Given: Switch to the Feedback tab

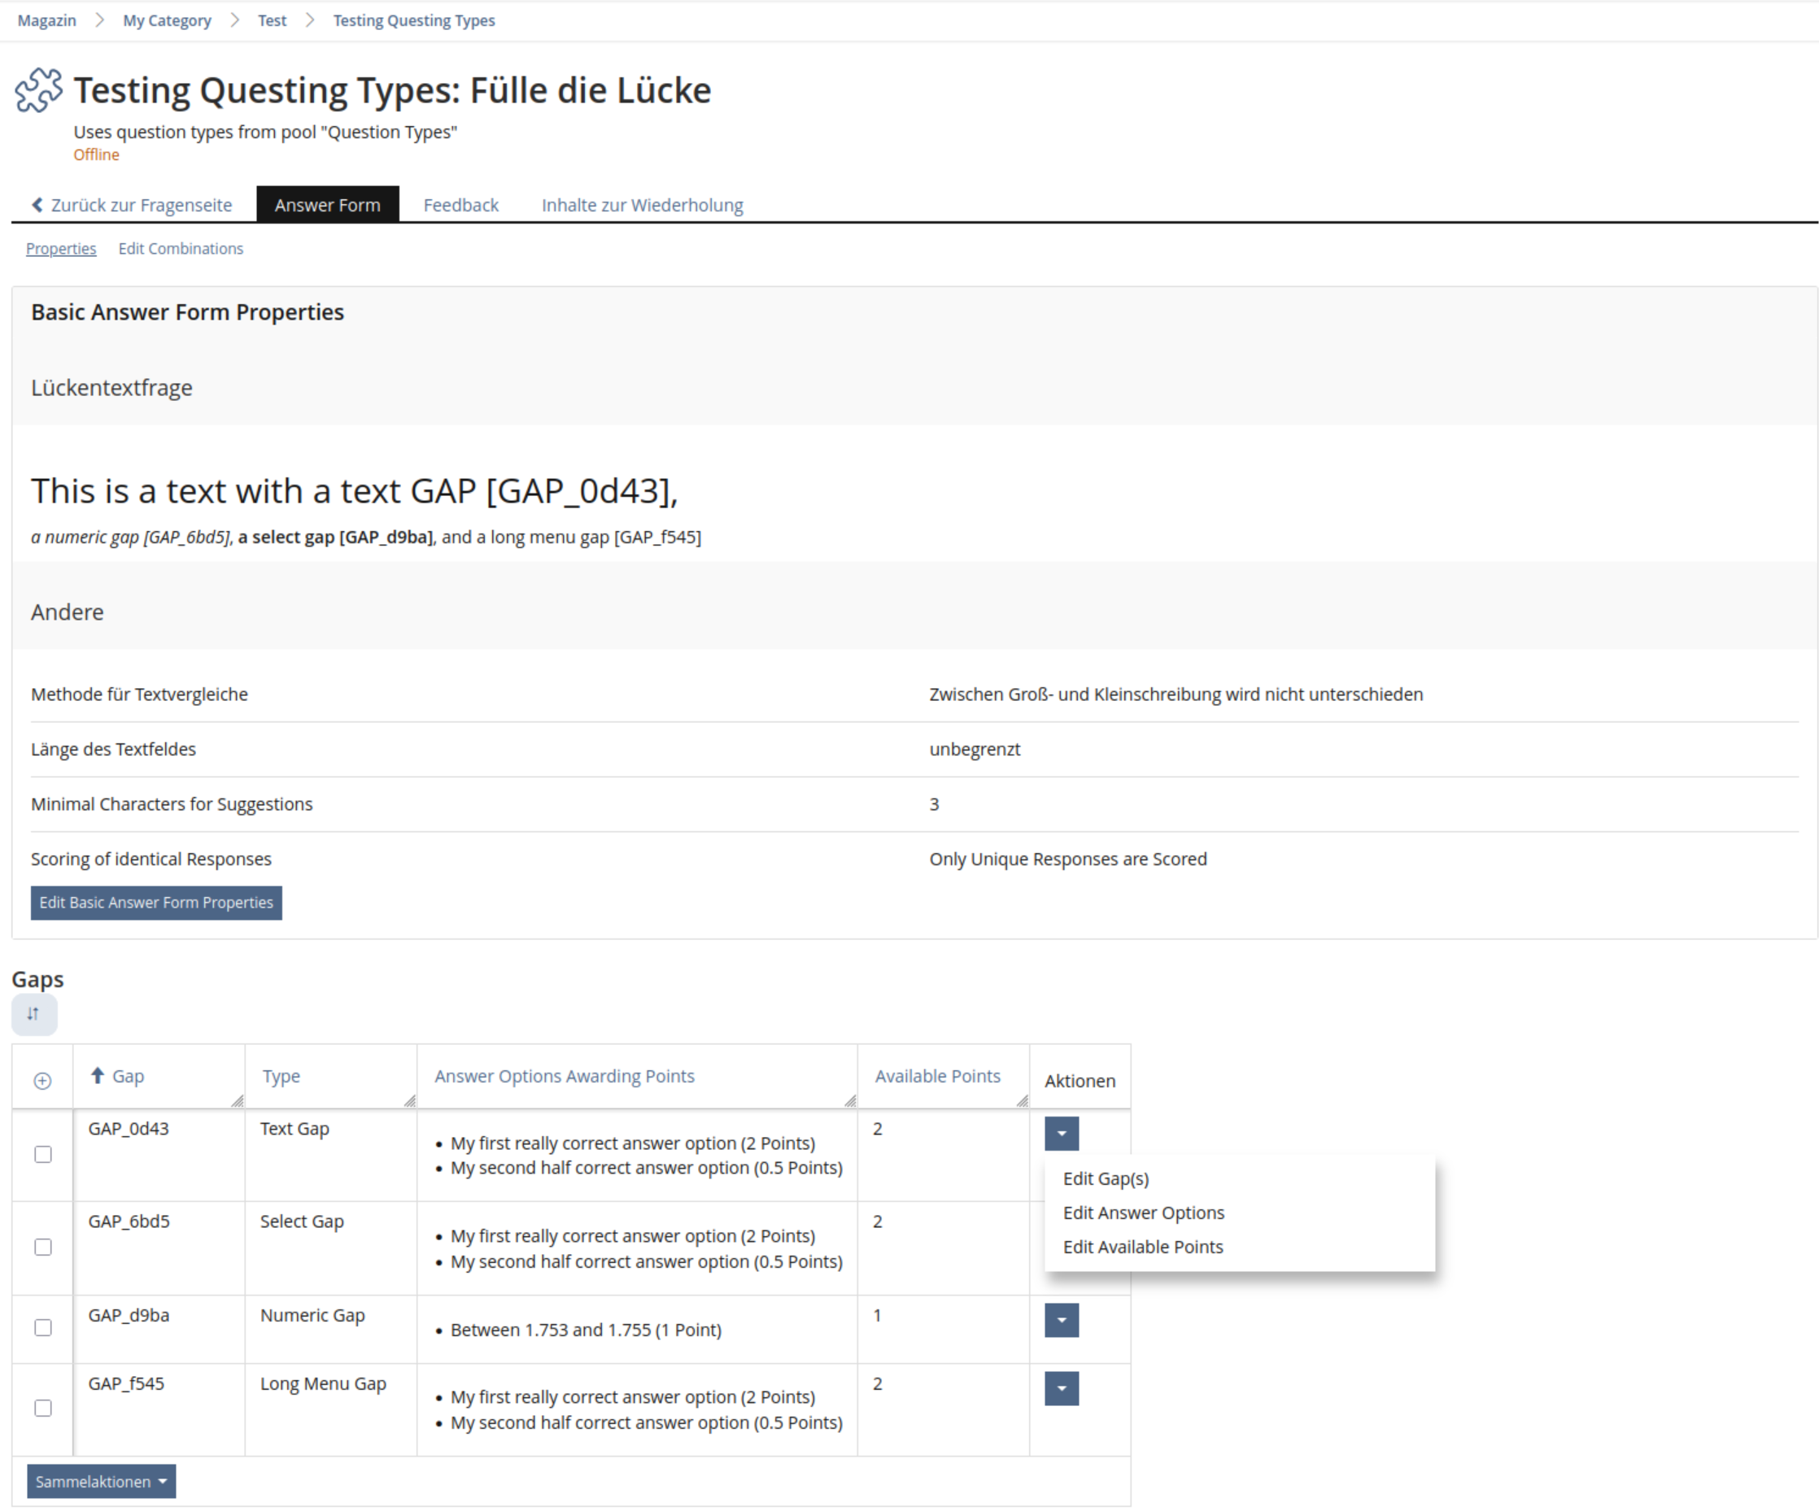Looking at the screenshot, I should (x=460, y=205).
